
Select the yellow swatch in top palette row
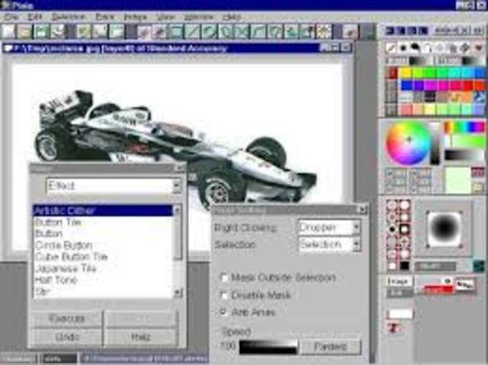[405, 72]
